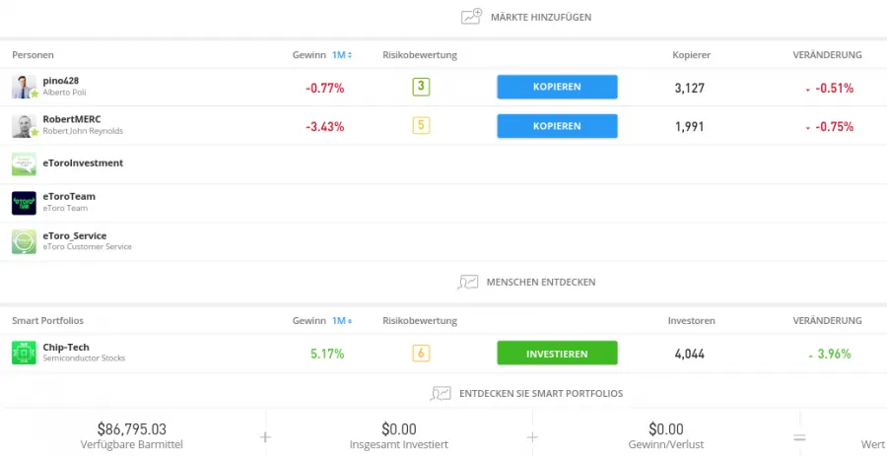
Task: Click the Entdecken Sie Smart Portfolios icon
Action: 441,393
